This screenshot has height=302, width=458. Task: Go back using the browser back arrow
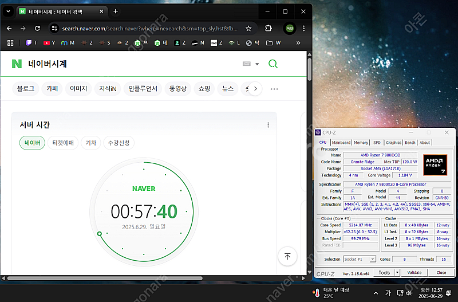coord(9,28)
